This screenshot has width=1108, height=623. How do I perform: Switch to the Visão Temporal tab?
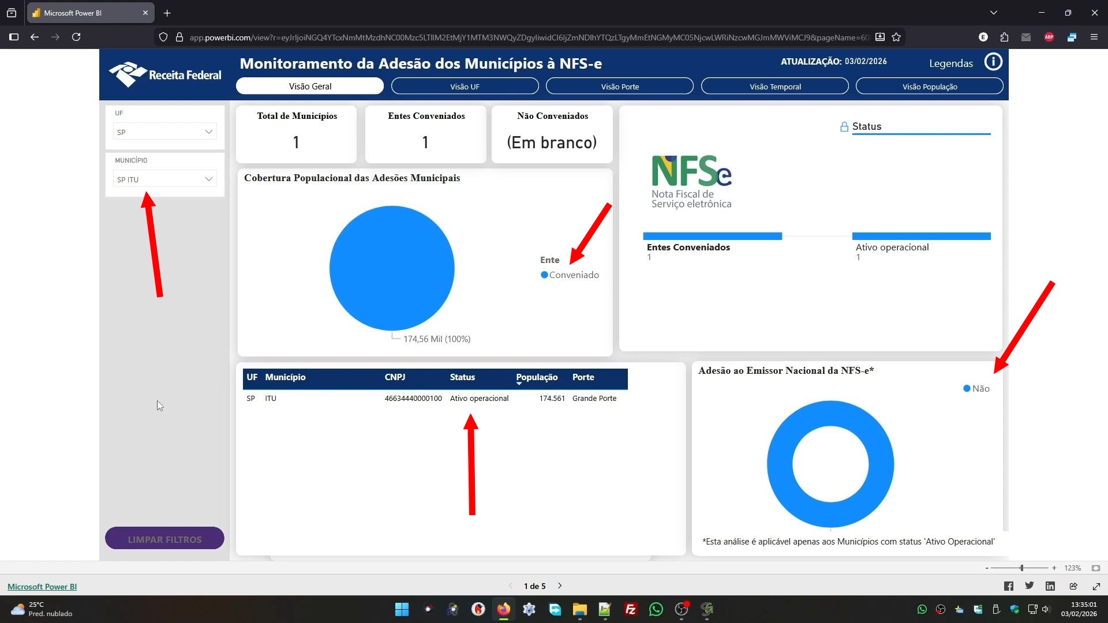[x=774, y=87]
